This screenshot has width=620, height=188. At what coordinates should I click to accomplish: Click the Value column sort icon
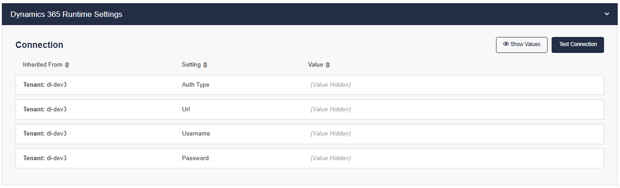point(327,65)
